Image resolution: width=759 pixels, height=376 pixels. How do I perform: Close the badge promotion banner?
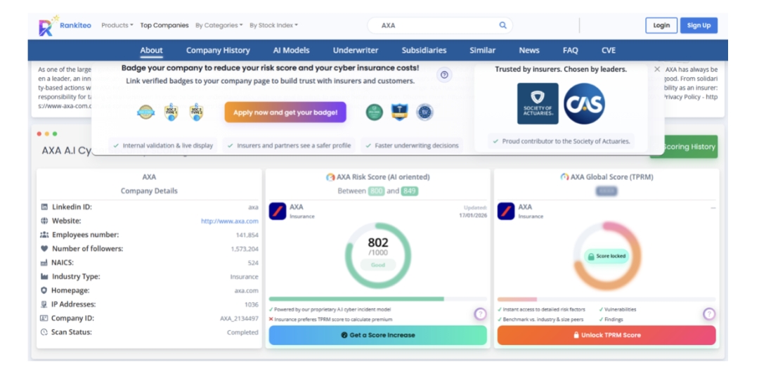click(x=657, y=70)
